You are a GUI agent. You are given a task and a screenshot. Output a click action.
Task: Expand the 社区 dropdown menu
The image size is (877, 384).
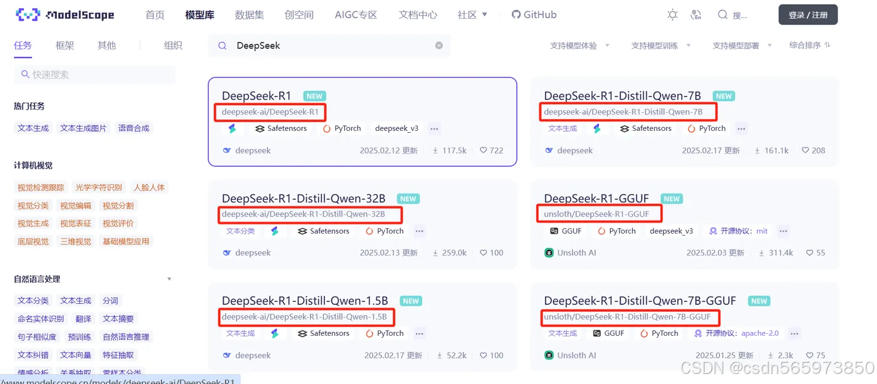(x=472, y=14)
